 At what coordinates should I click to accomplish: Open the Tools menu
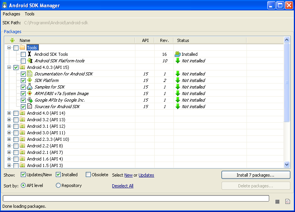(30, 14)
